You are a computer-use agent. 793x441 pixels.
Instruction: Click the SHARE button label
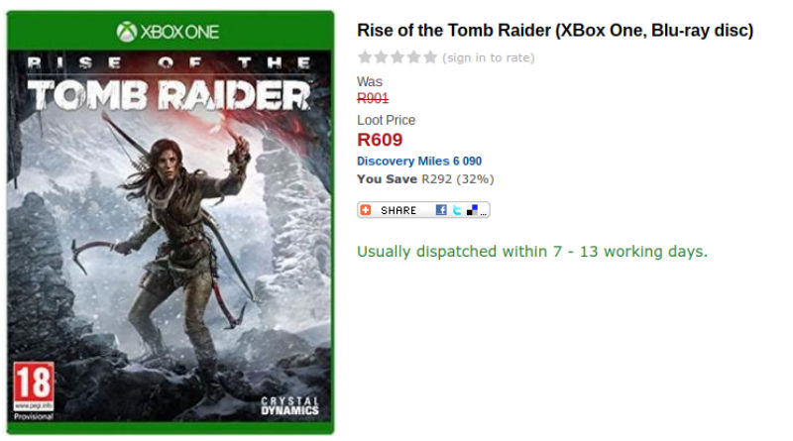[x=398, y=210]
